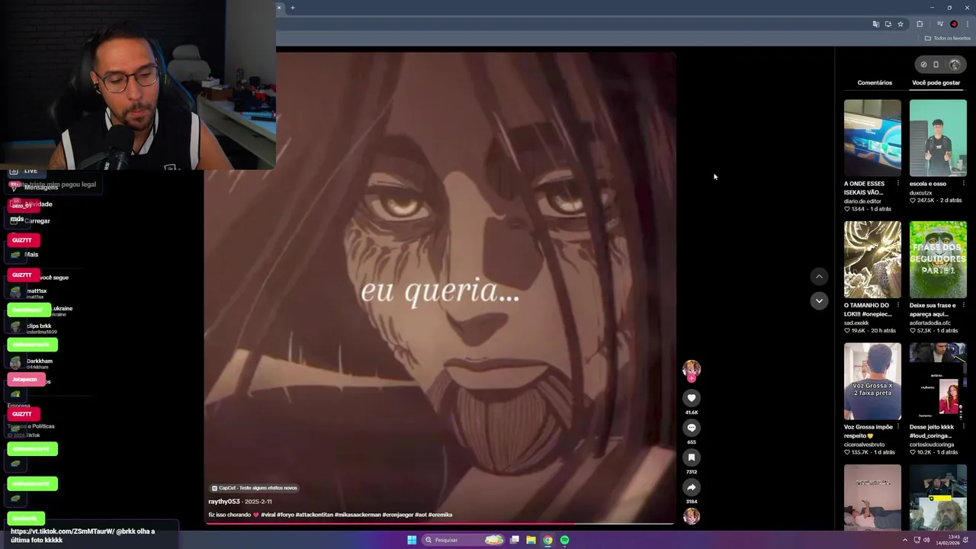This screenshot has width=976, height=549.
Task: Click username raythy053 under video
Action: point(224,502)
